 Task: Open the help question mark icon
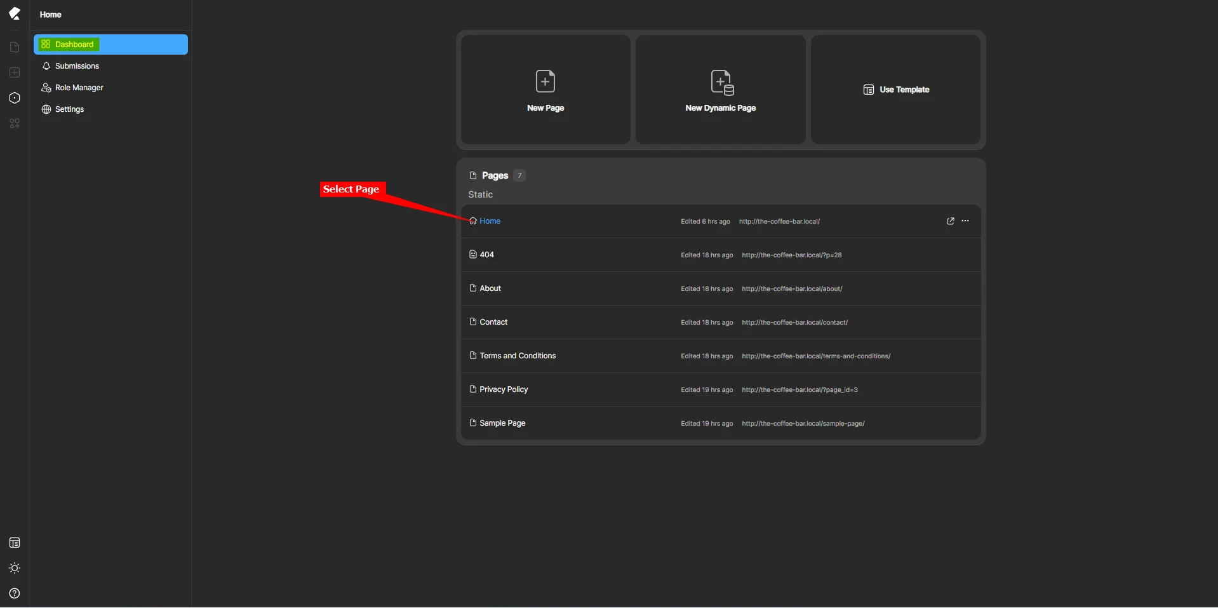(x=15, y=593)
